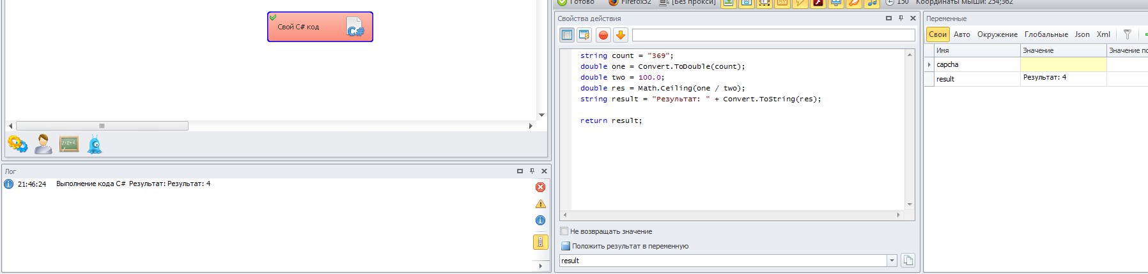
Task: Check "Не возвращать значение" checkbox
Action: tap(564, 231)
